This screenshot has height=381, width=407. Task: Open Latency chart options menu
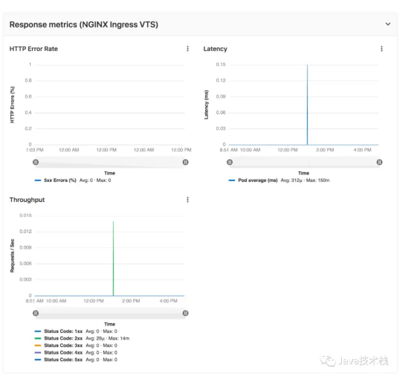[x=381, y=49]
